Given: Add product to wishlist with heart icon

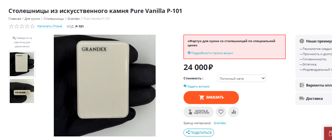Looking at the screenshot, I should pos(221,112).
